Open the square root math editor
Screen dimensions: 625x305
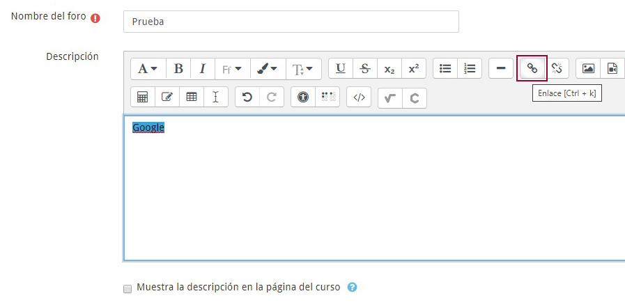point(390,98)
